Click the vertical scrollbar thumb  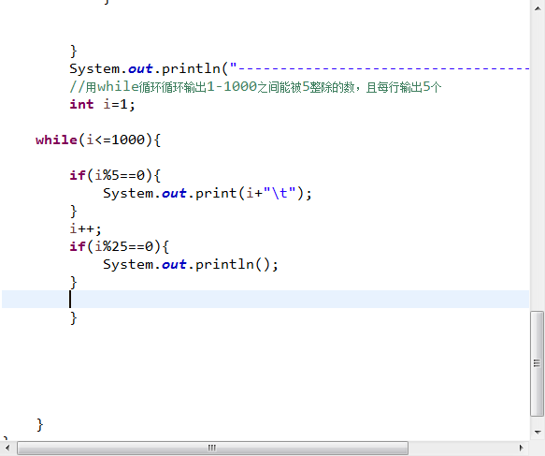click(537, 363)
